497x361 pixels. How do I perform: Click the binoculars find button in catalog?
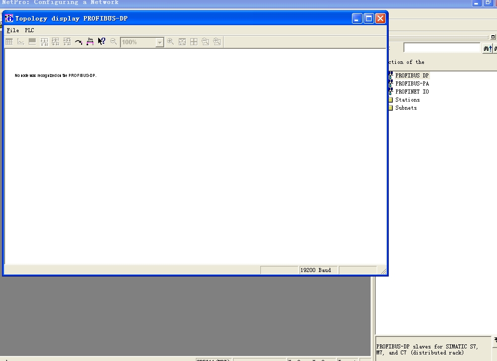[487, 48]
